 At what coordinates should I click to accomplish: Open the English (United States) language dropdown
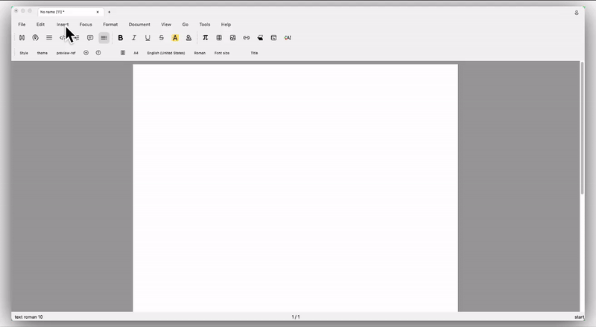[165, 53]
